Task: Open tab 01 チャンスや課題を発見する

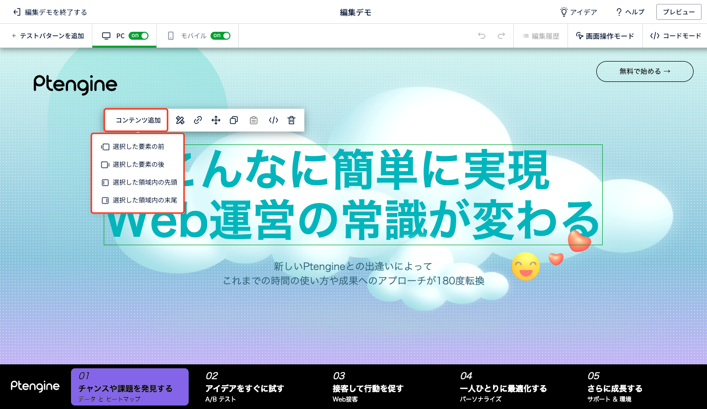Action: 130,387
